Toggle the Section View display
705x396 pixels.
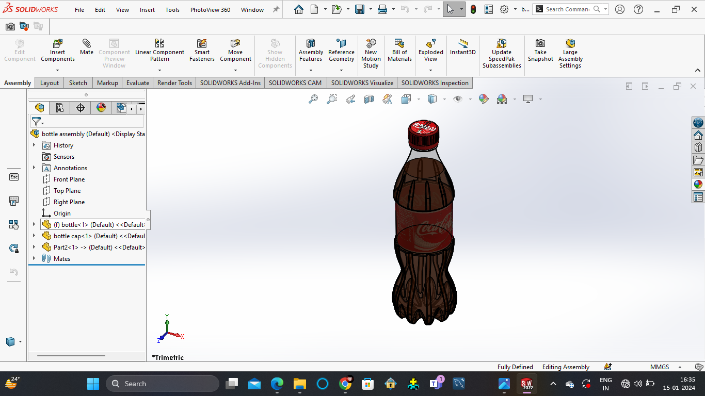[369, 99]
